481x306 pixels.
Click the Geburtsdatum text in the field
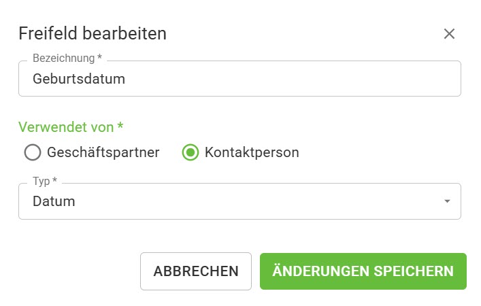79,79
